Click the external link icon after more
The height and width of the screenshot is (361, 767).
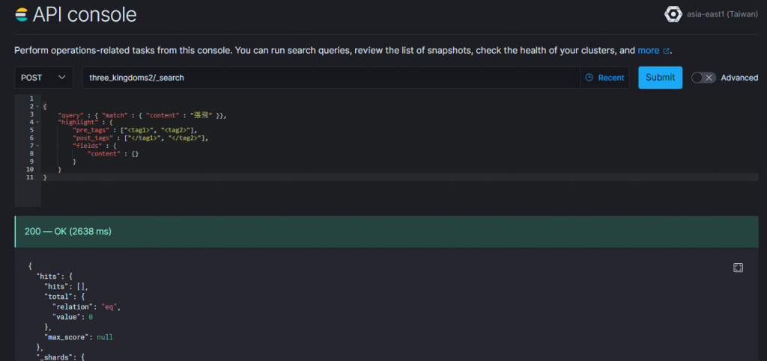pos(667,51)
